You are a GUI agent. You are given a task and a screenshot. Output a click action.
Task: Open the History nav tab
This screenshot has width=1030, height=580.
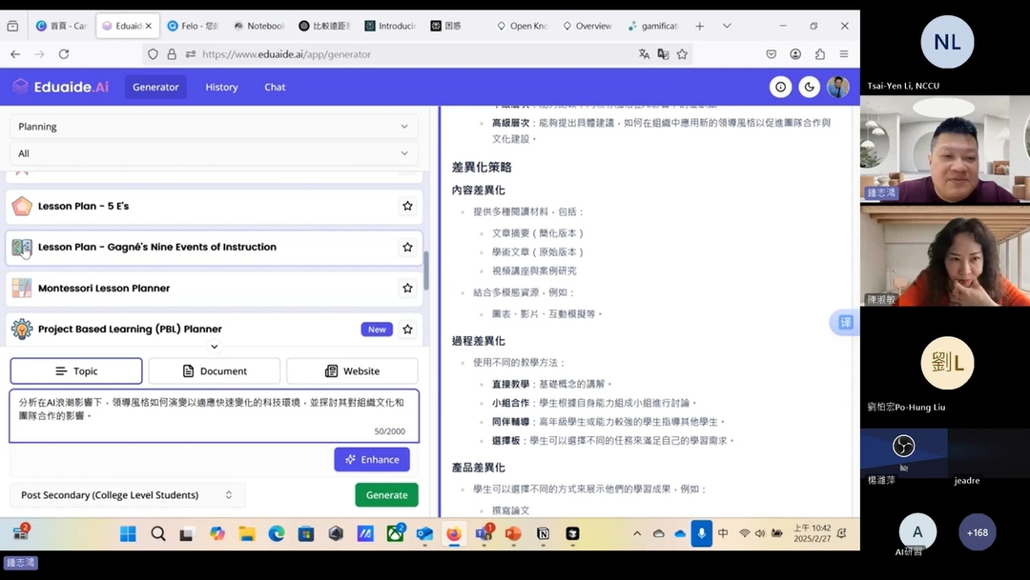pyautogui.click(x=221, y=87)
